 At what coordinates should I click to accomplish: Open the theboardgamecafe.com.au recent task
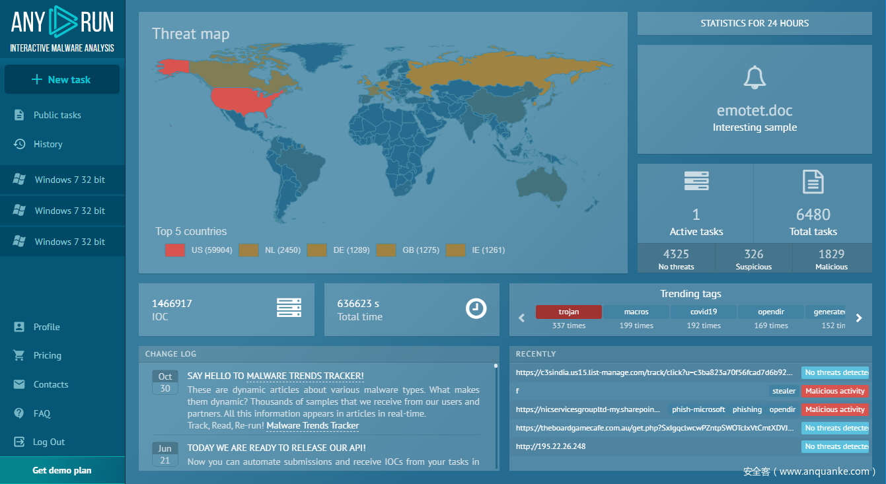tap(655, 428)
